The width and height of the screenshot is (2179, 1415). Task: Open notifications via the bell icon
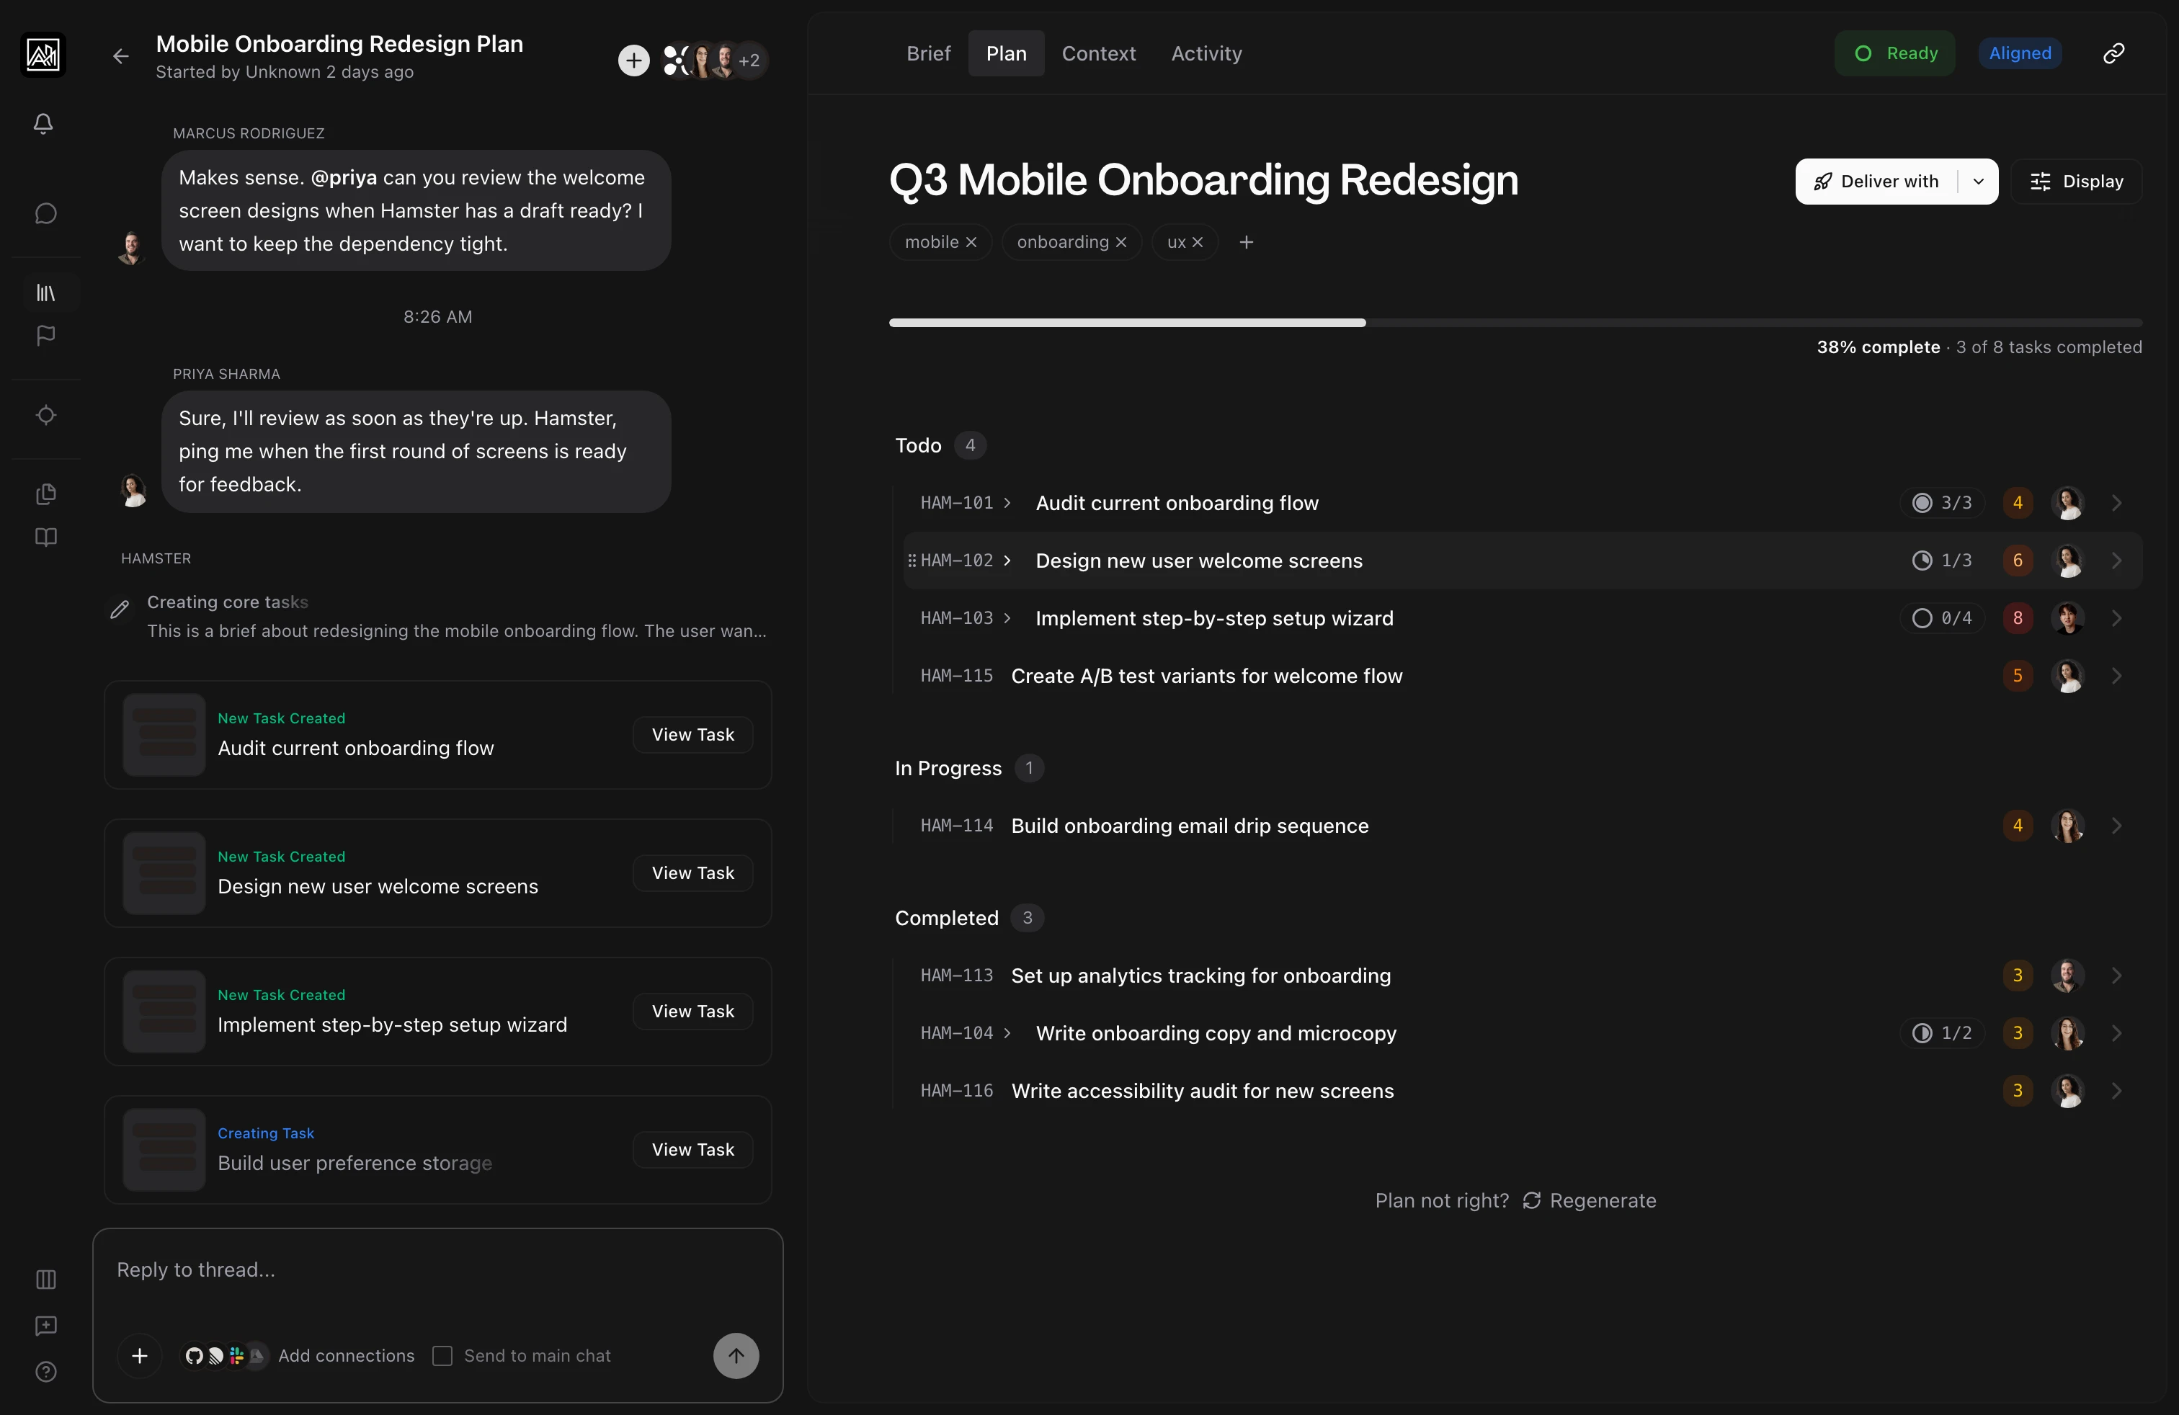click(43, 125)
